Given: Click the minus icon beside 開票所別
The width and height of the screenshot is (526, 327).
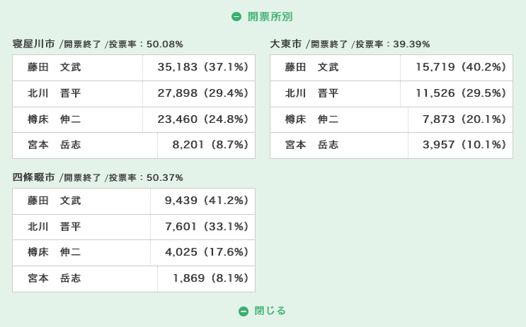Looking at the screenshot, I should (x=236, y=17).
